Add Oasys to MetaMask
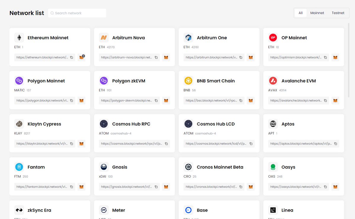Image resolution: width=355 pixels, height=219 pixels. [335, 187]
